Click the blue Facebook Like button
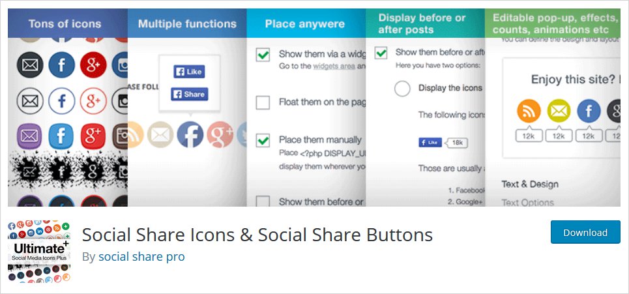 coord(189,72)
